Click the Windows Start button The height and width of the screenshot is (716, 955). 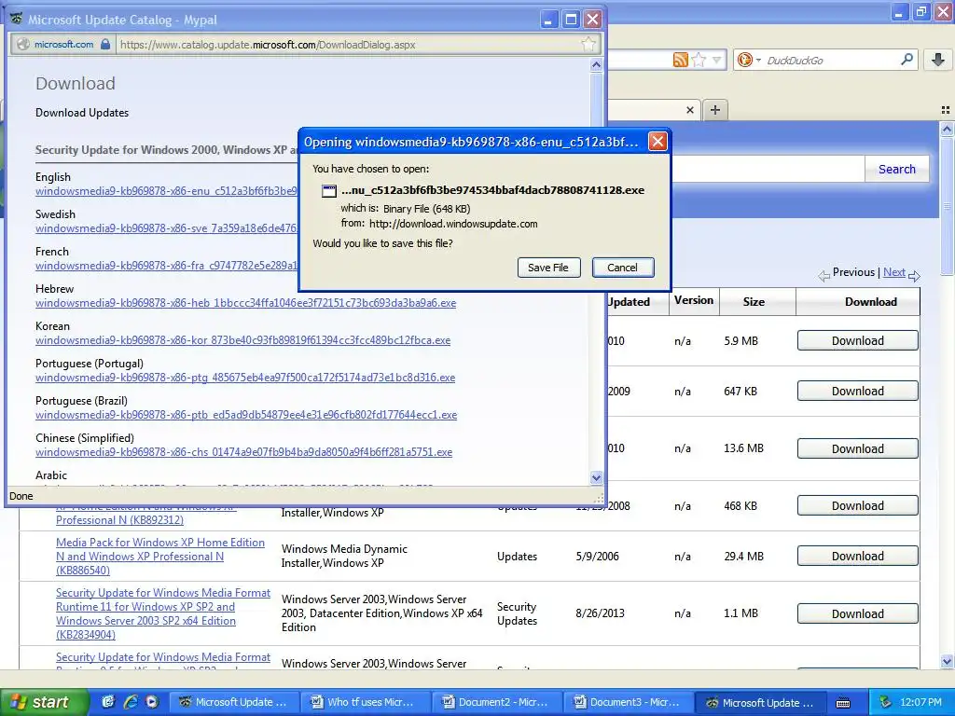(x=44, y=702)
